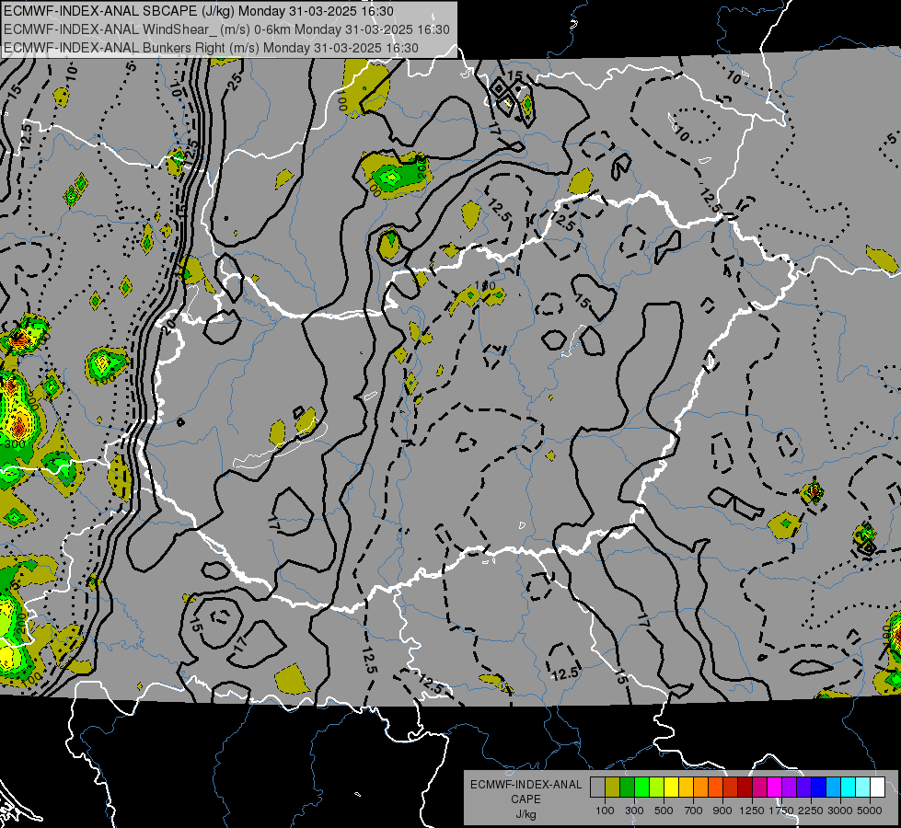Screen dimensions: 901x828
Task: Click legend tick value 700
Action: point(694,811)
